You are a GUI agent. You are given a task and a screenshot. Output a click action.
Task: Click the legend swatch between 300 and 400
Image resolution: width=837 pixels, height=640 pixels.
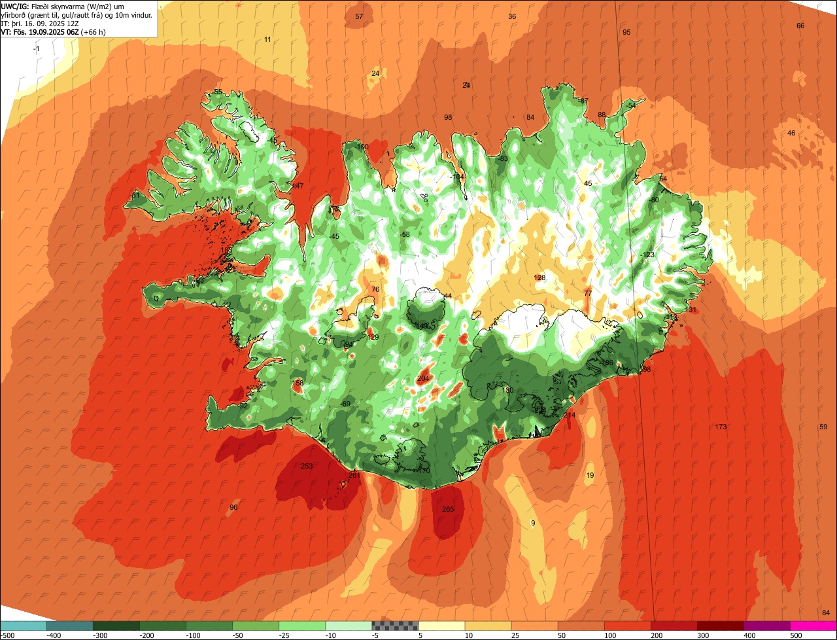(x=720, y=626)
